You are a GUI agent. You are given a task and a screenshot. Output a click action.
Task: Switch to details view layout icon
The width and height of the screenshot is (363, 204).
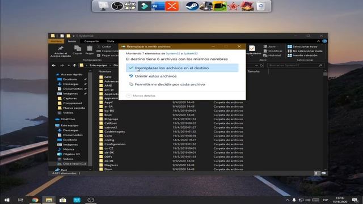click(x=317, y=173)
